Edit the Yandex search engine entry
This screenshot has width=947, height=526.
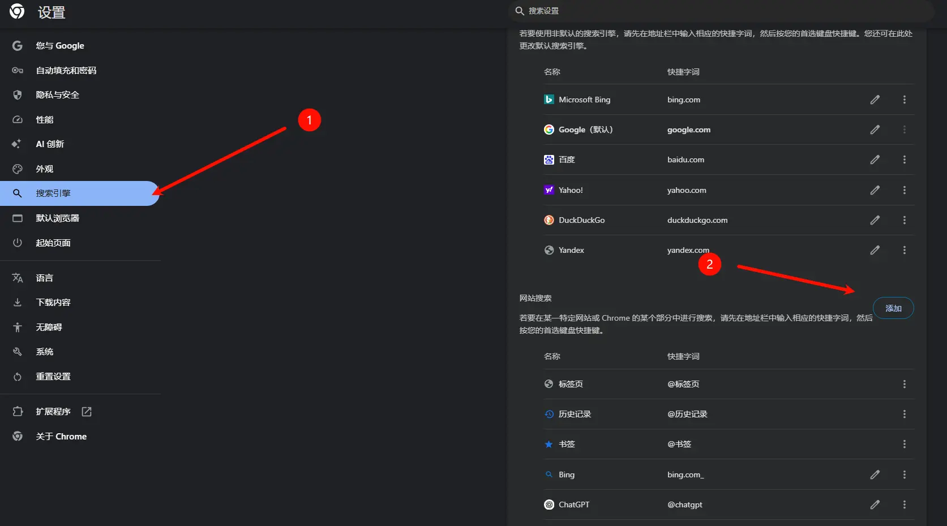coord(875,250)
